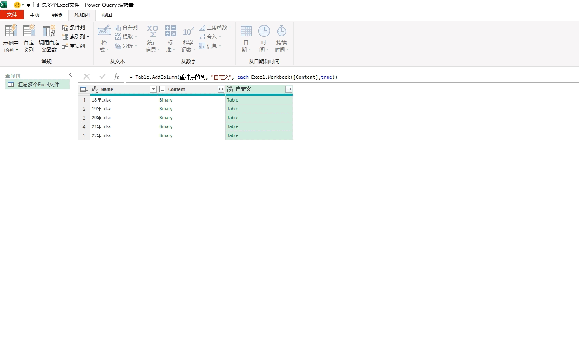Image resolution: width=579 pixels, height=357 pixels.
Task: Open Rounding (舍入) menu
Action: 210,37
